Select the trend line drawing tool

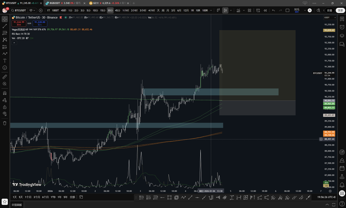coord(5,26)
